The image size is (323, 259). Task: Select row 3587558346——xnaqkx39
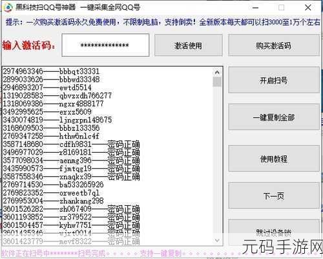click(x=71, y=177)
